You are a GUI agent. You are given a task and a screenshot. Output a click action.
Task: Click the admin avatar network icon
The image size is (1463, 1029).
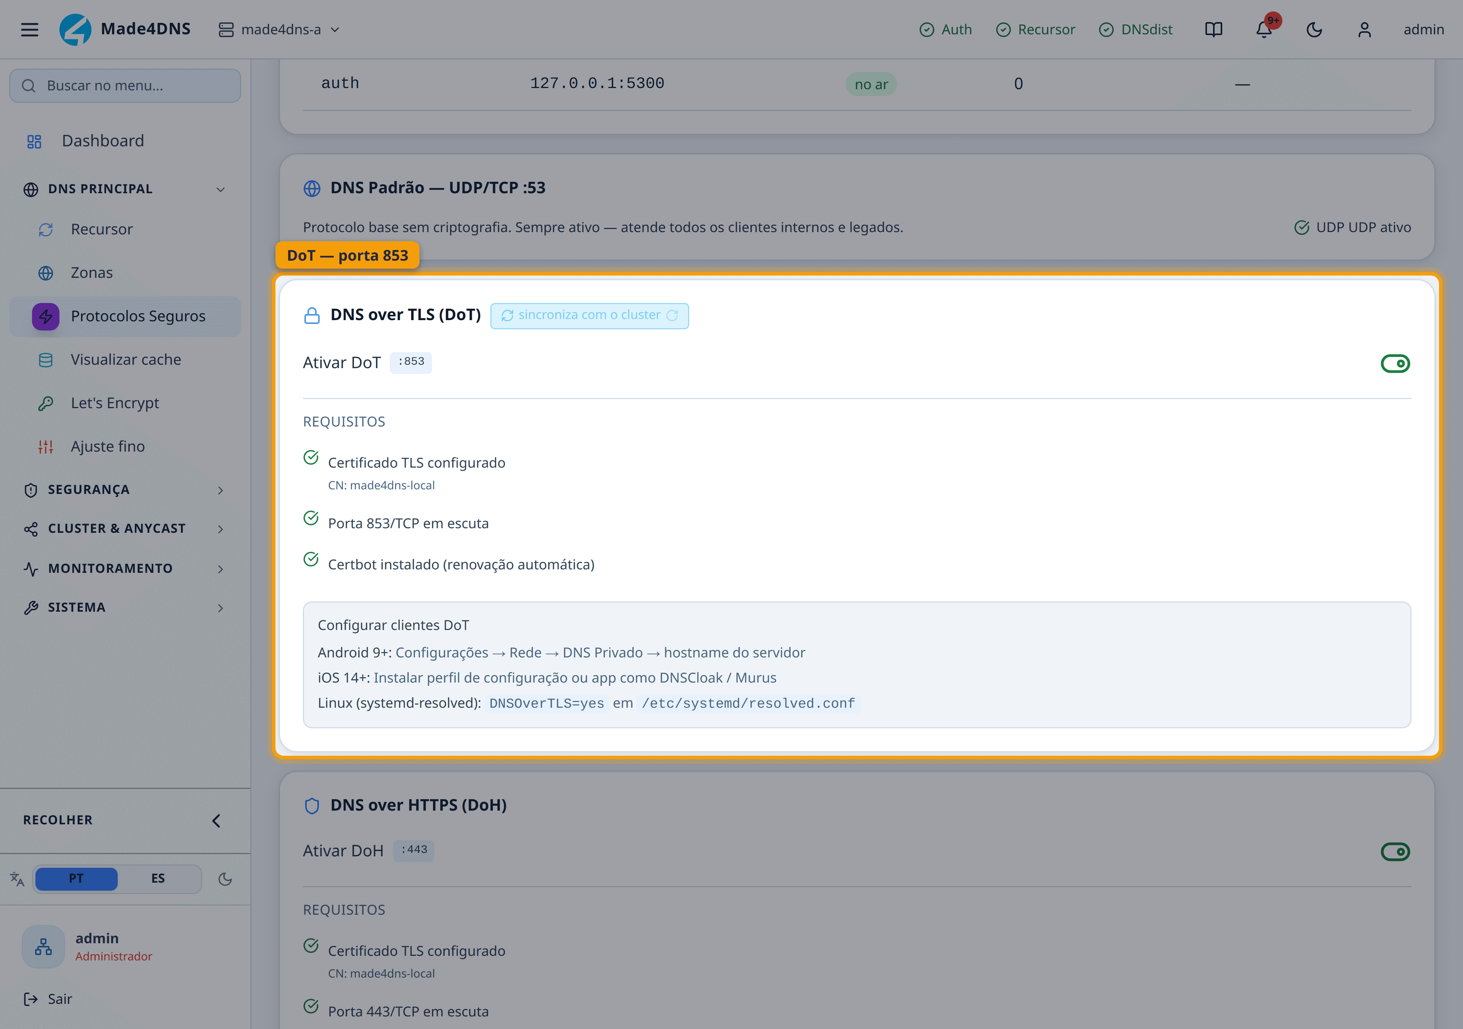[x=43, y=947]
